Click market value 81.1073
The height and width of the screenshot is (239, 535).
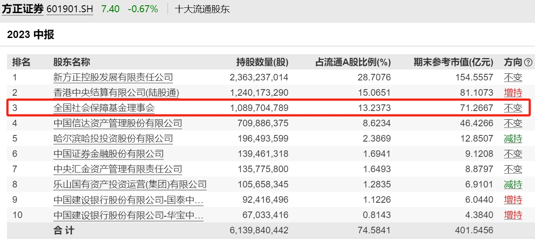tap(478, 93)
